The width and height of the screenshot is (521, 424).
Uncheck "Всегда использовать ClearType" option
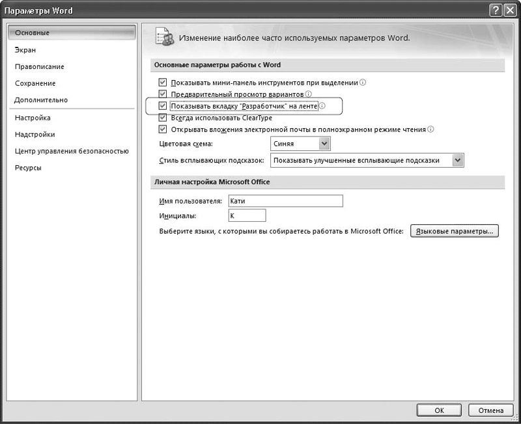163,118
